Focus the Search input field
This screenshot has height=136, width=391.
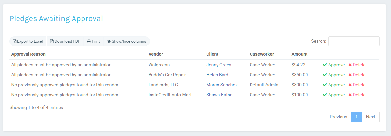pyautogui.click(x=354, y=41)
